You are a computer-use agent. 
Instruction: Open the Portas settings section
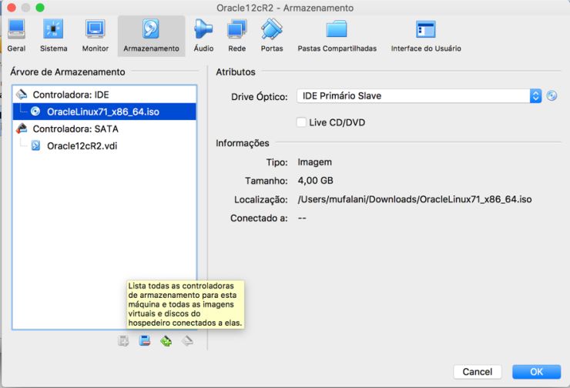pyautogui.click(x=272, y=35)
